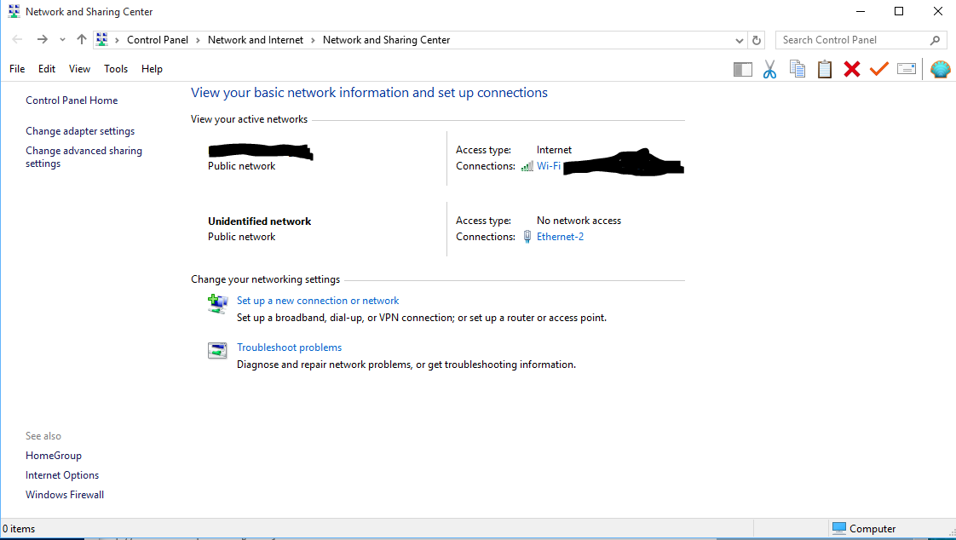
Task: Click the Unidentified network label
Action: 259,221
